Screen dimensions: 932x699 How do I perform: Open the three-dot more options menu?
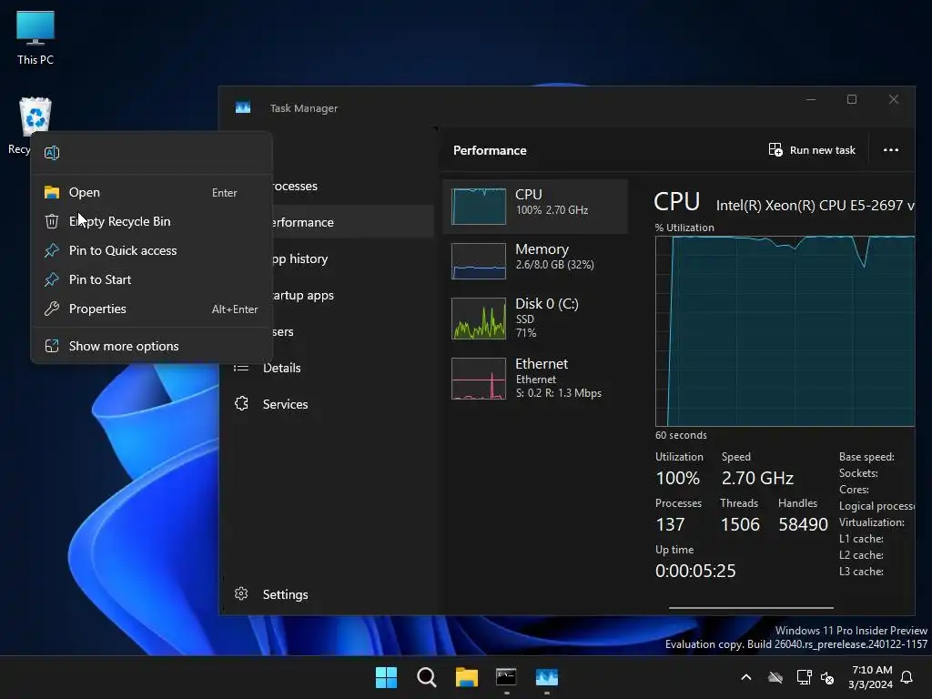pyautogui.click(x=890, y=150)
